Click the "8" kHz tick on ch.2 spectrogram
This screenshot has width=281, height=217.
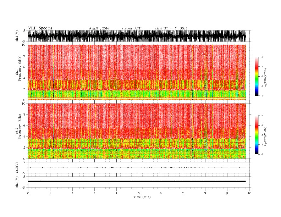tap(24, 115)
